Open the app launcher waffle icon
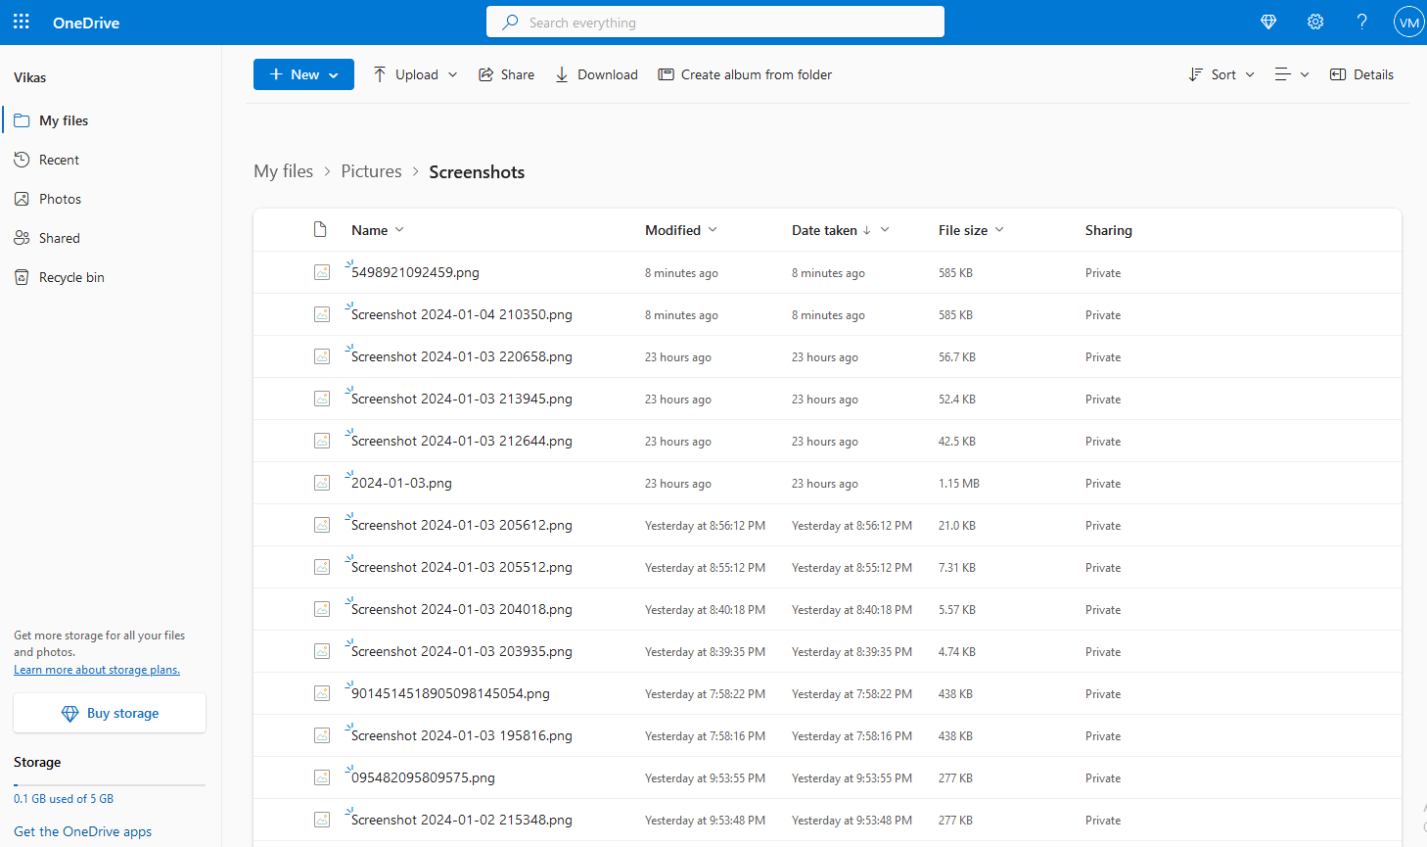The image size is (1427, 847). coord(21,21)
